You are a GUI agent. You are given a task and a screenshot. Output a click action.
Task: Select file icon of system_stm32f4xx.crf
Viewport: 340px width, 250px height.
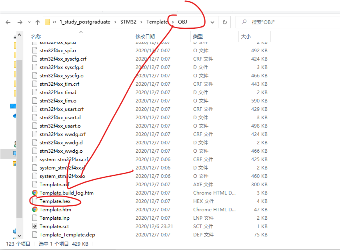[35, 159]
